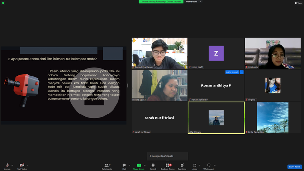The width and height of the screenshot is (304, 171).
Task: Open the View Options dropdown
Action: click(193, 2)
